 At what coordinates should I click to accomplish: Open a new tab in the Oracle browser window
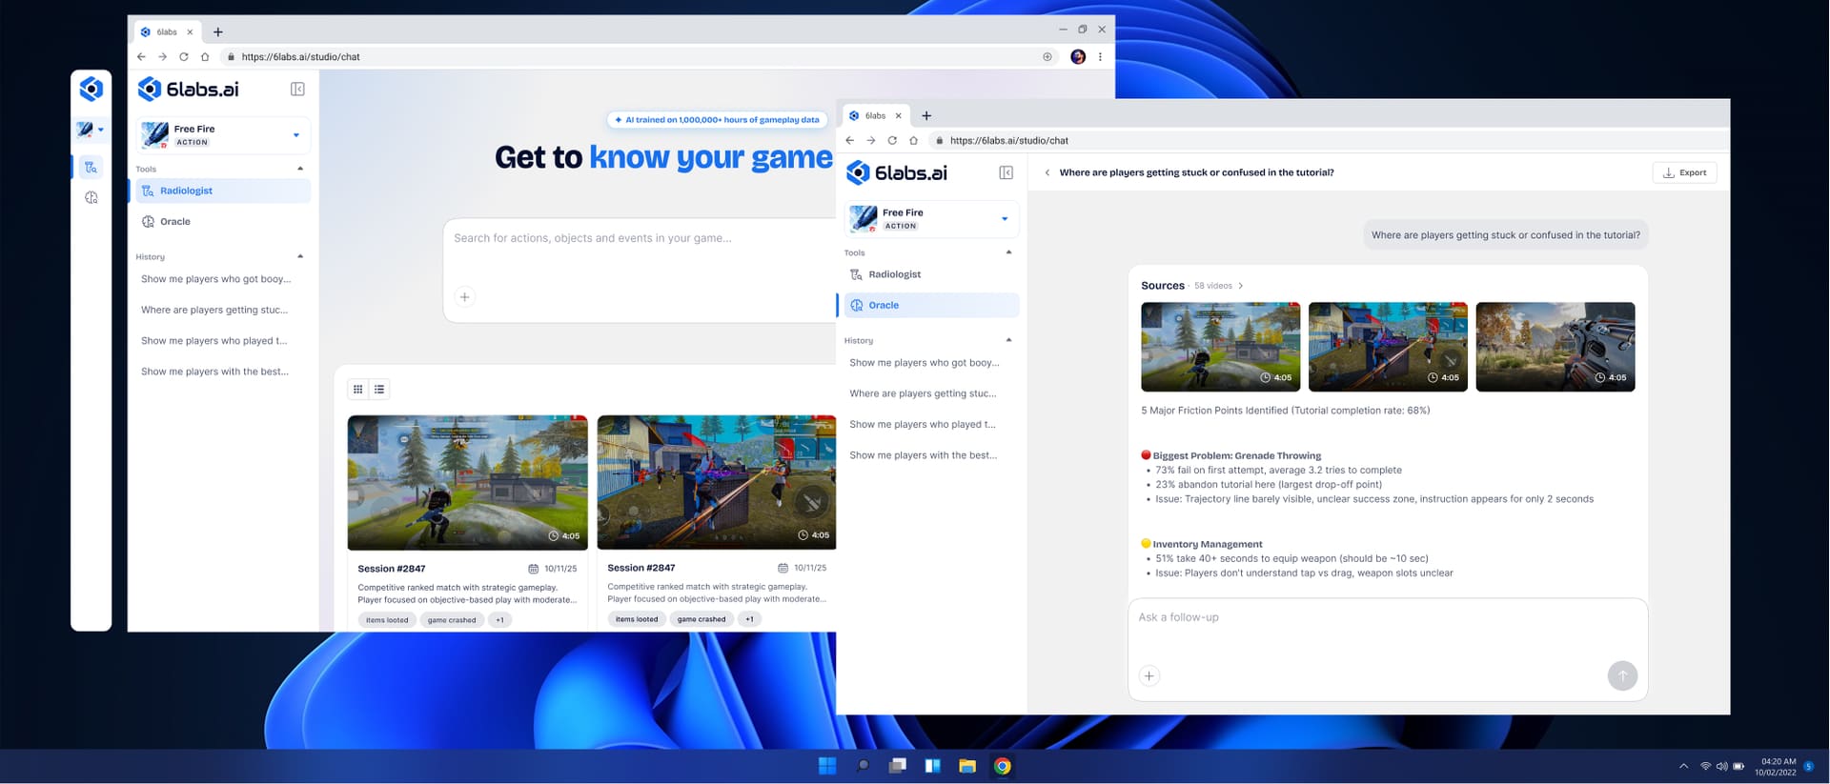point(926,116)
